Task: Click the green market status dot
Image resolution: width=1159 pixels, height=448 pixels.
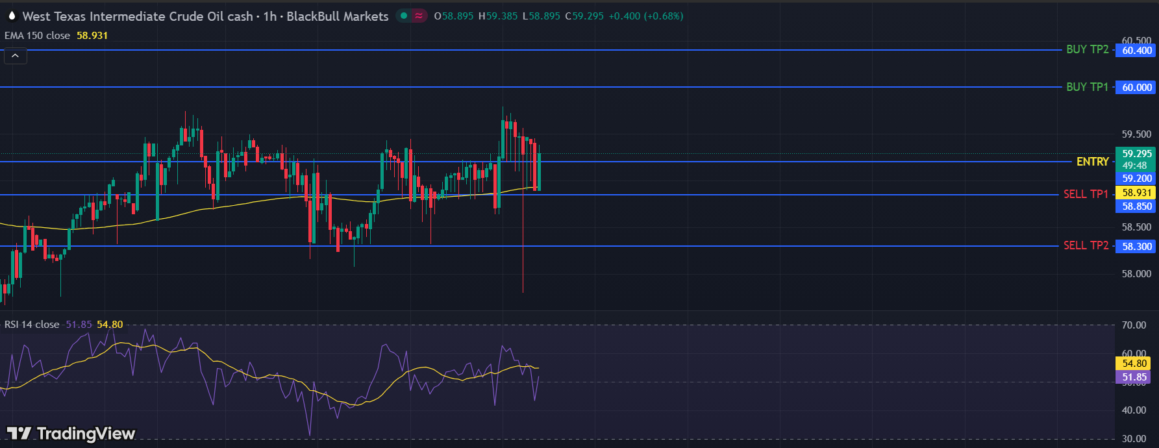Action: click(x=404, y=16)
